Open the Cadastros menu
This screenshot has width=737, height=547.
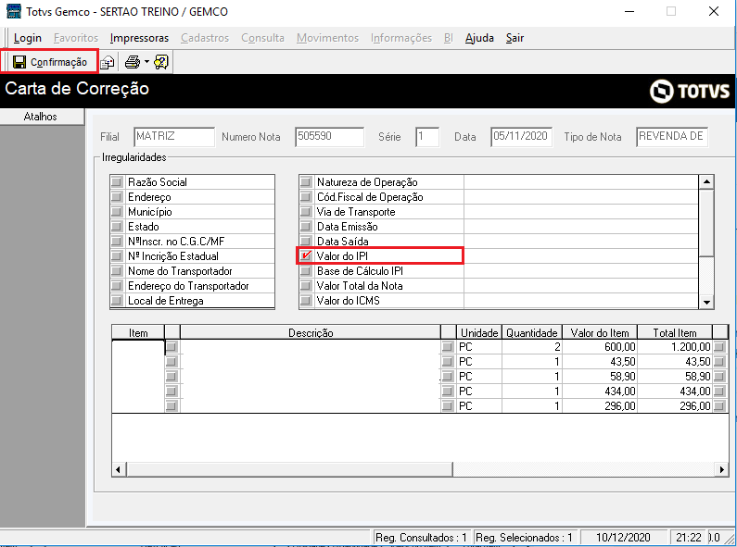[x=205, y=38]
